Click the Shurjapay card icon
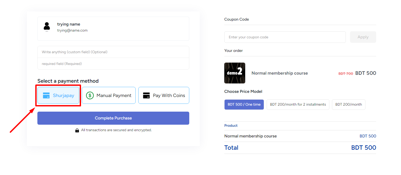Image resolution: width=401 pixels, height=175 pixels. click(x=46, y=95)
